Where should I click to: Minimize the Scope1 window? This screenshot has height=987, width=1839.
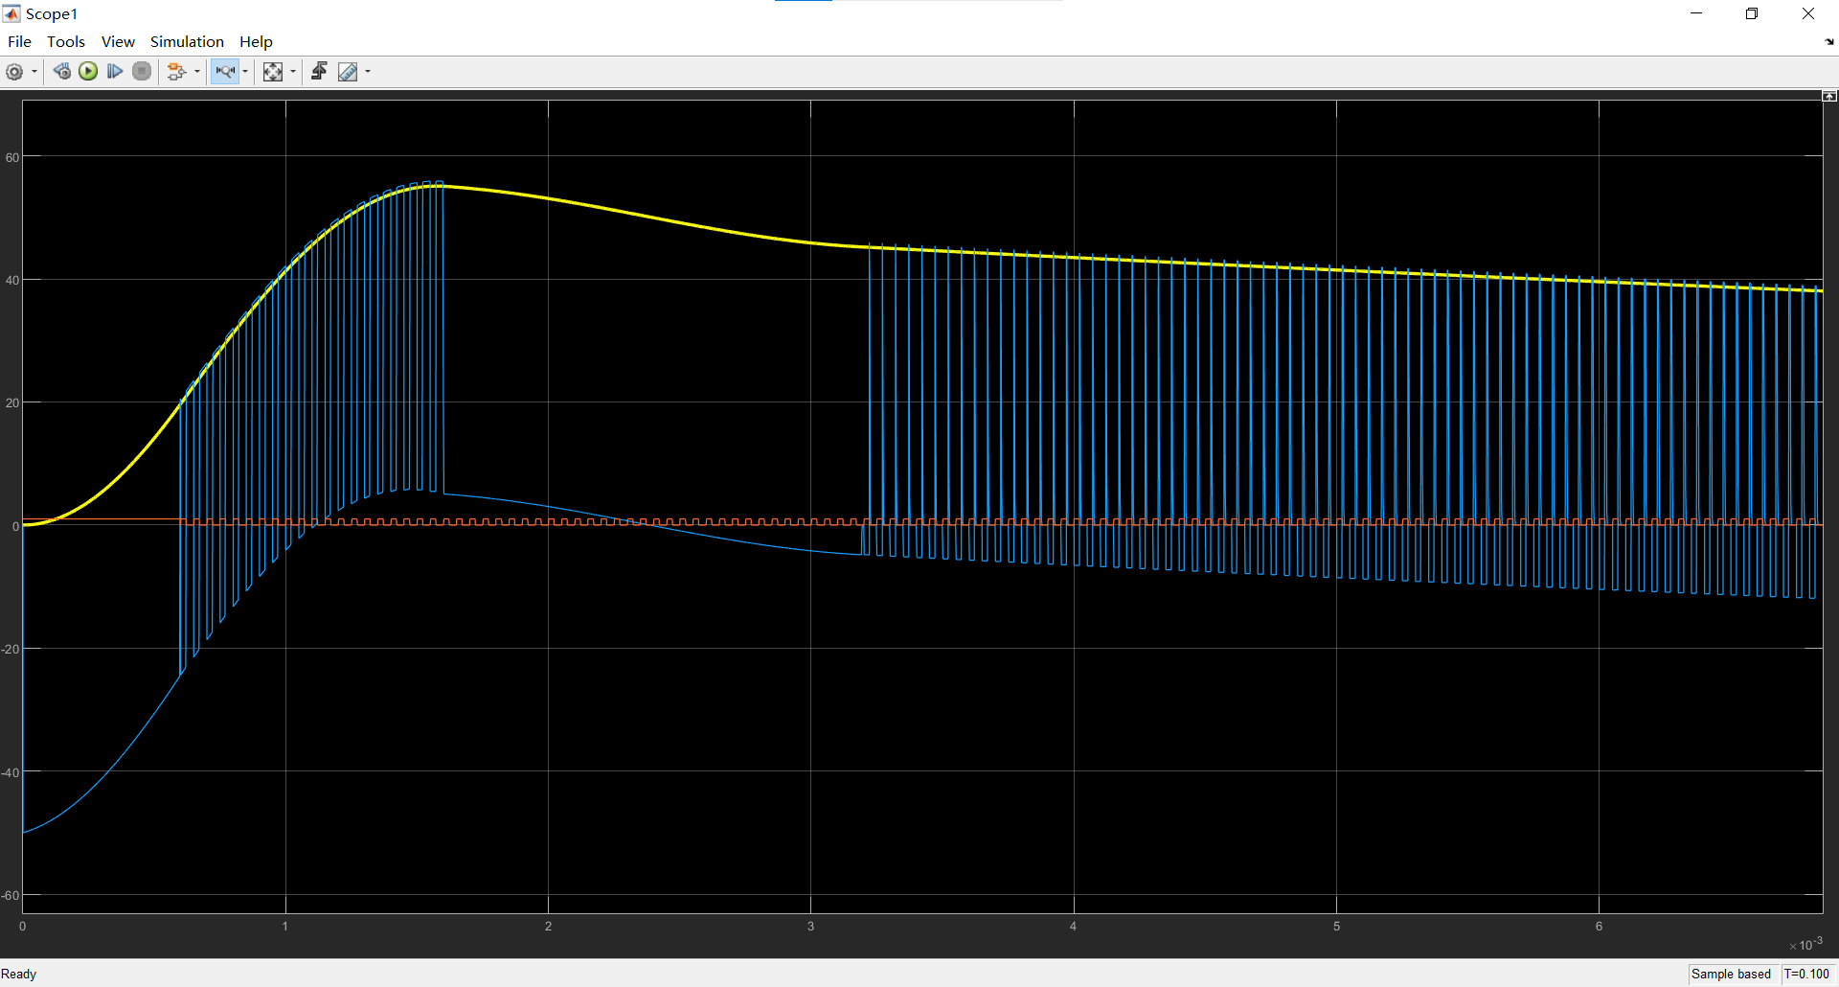pyautogui.click(x=1696, y=13)
